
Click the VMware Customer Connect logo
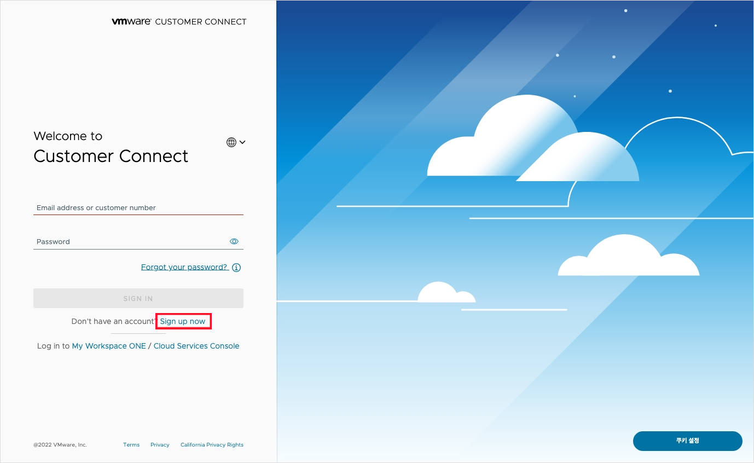coord(179,22)
